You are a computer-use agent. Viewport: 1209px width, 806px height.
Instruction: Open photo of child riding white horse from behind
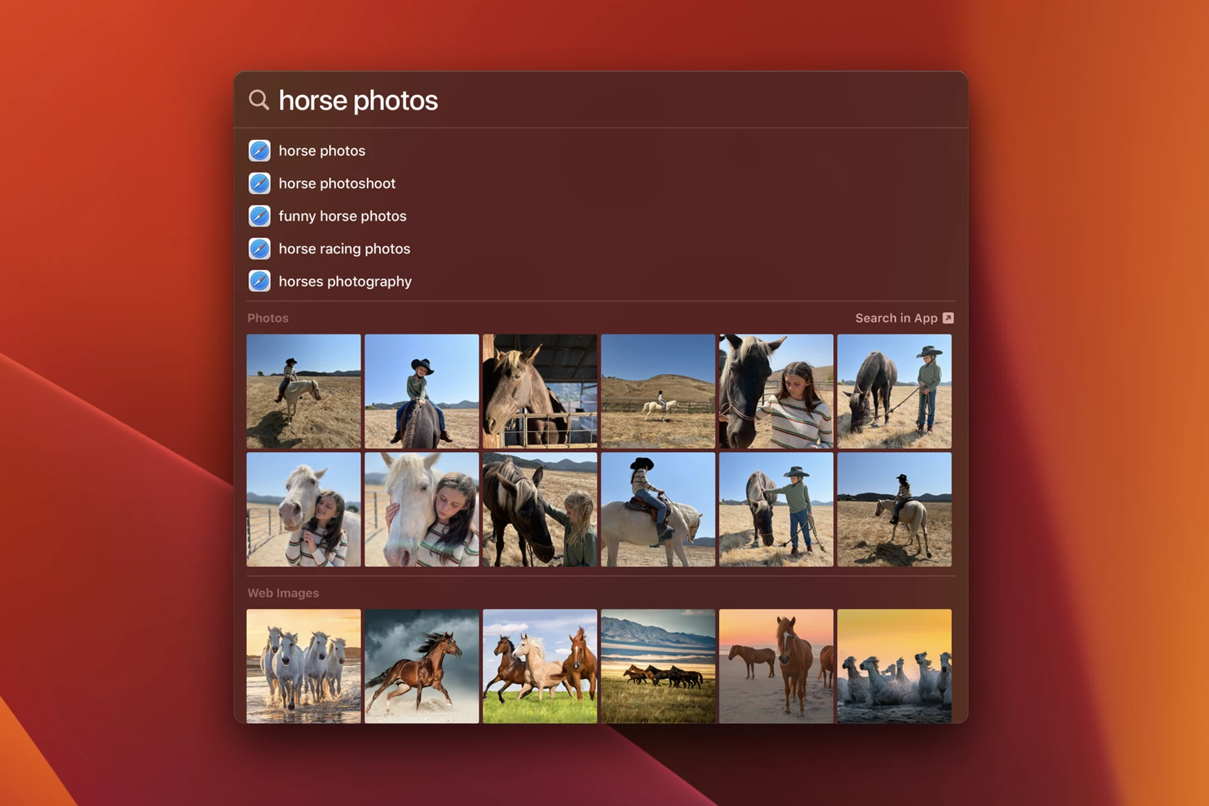[x=304, y=391]
